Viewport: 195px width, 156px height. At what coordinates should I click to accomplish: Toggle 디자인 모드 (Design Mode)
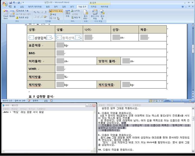tap(56, 11)
